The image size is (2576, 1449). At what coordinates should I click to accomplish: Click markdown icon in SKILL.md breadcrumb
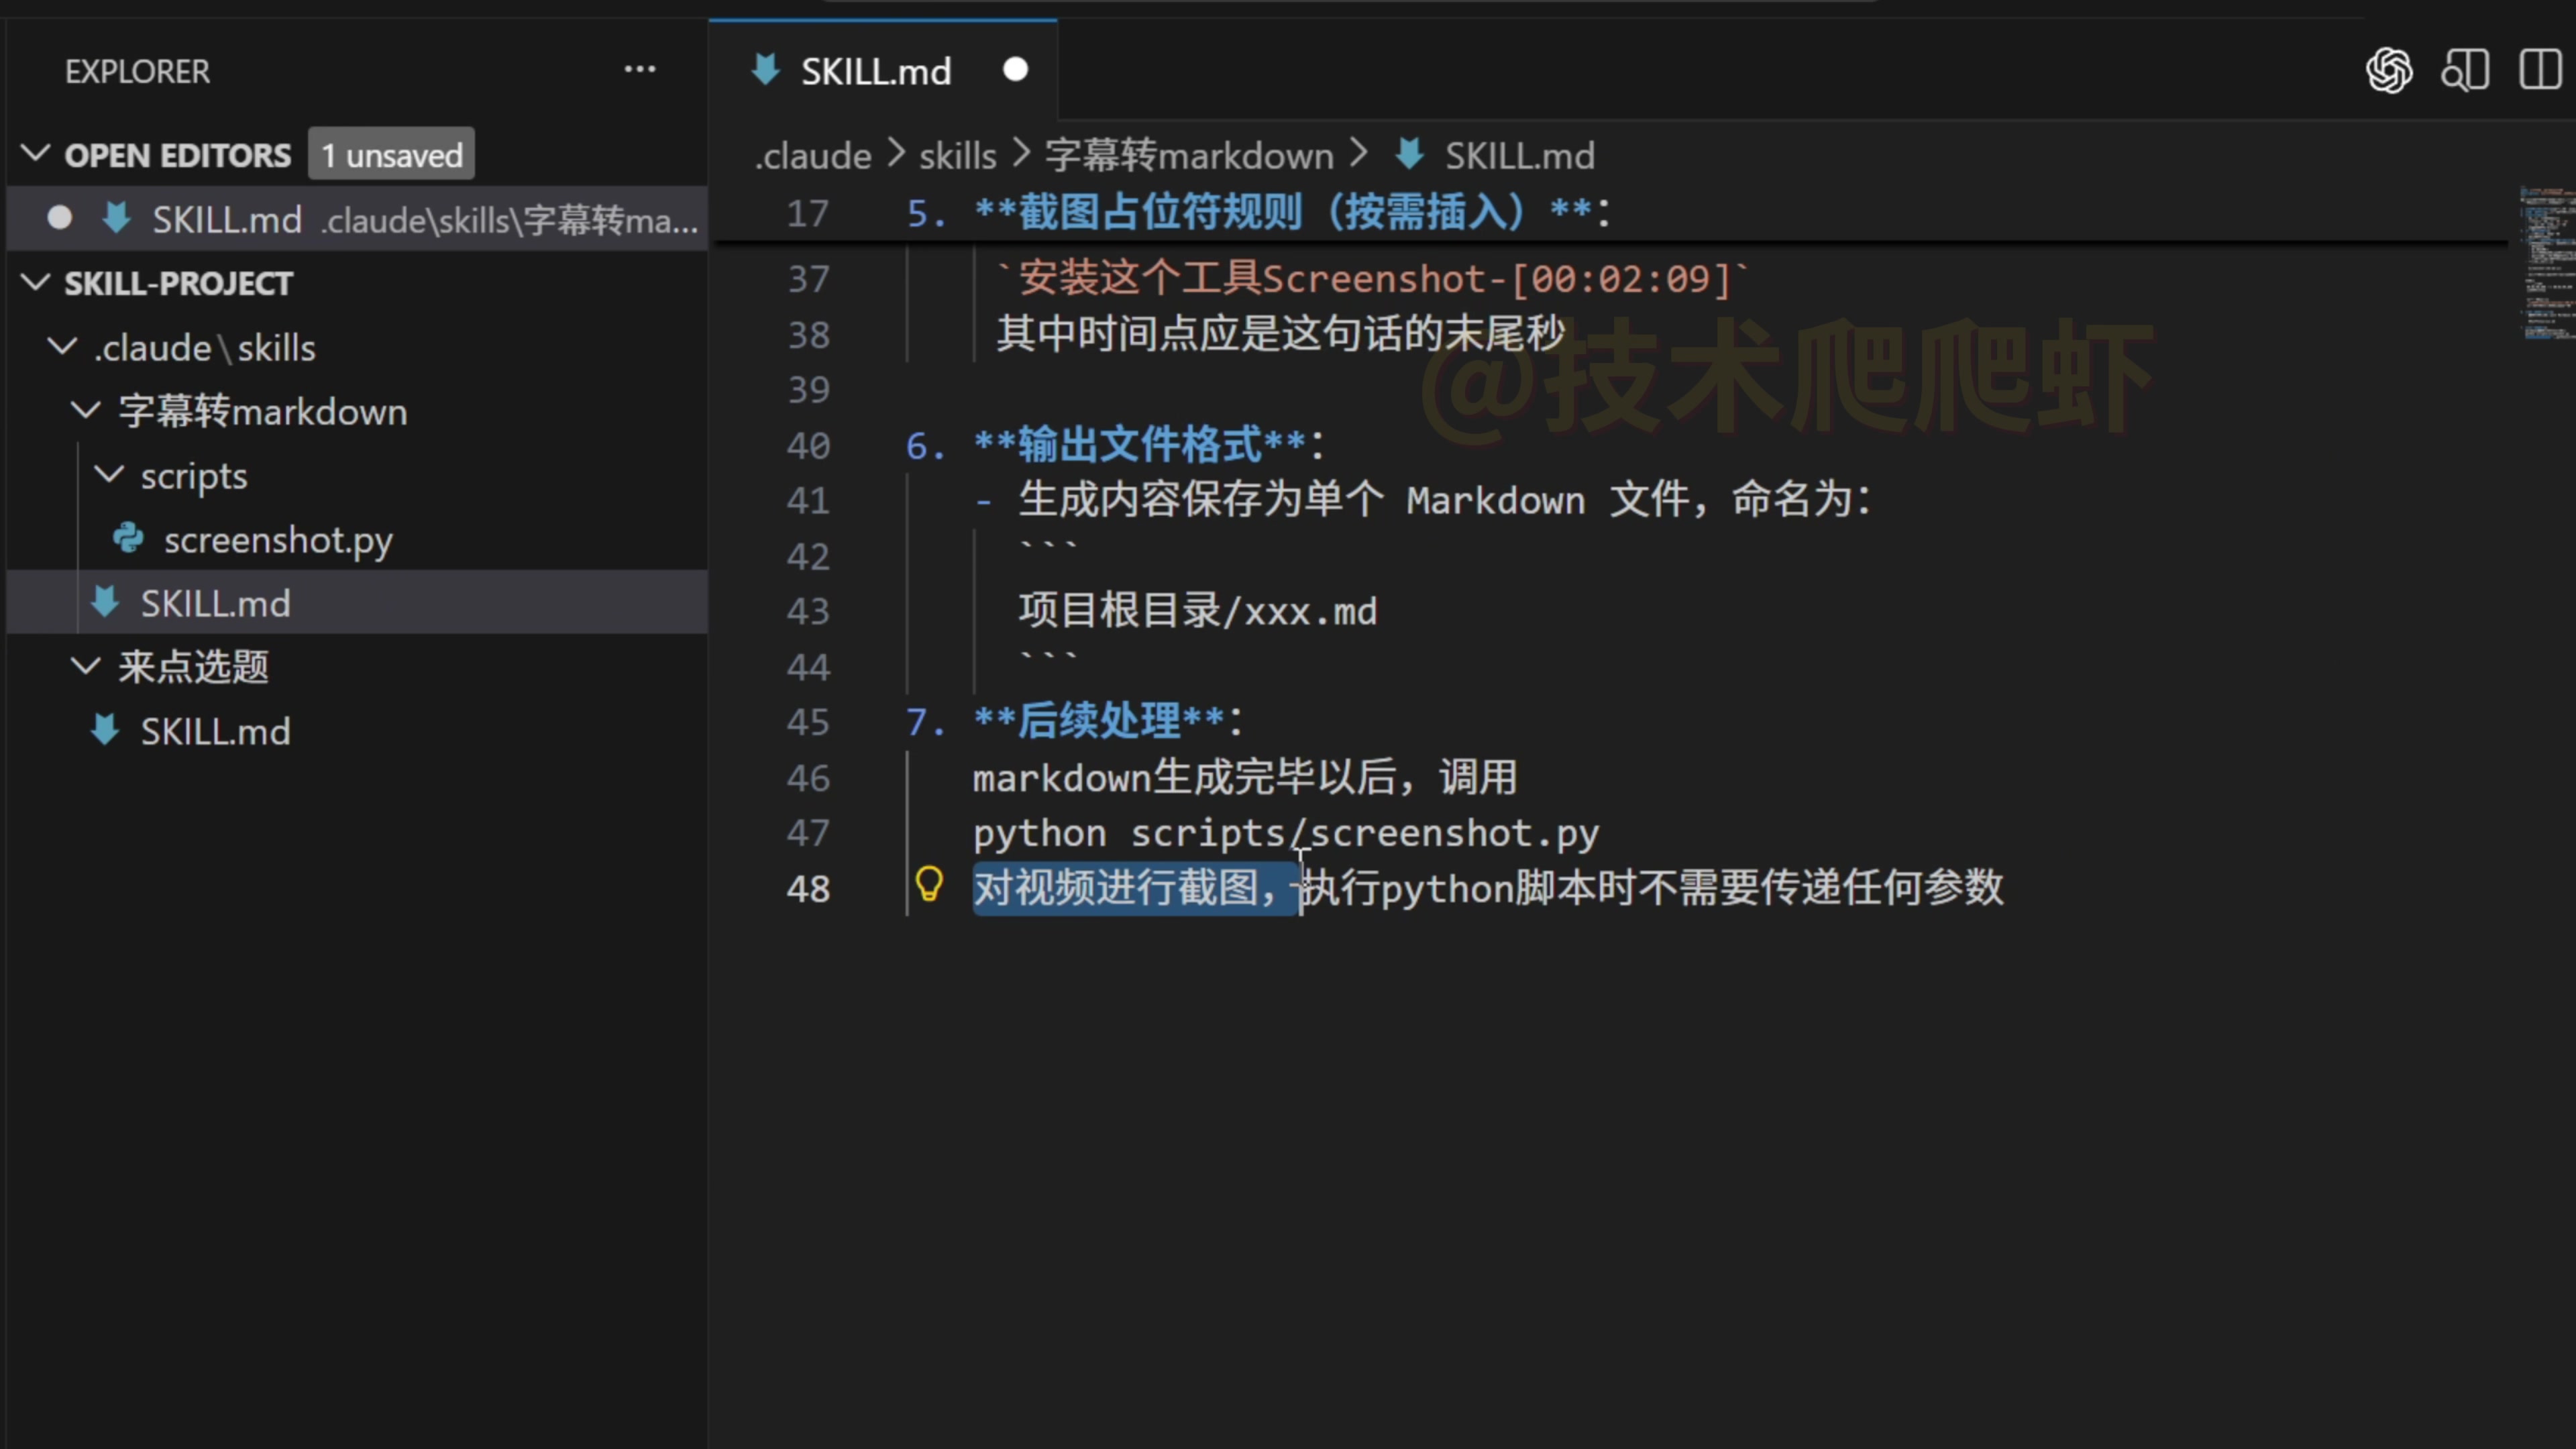point(1410,155)
